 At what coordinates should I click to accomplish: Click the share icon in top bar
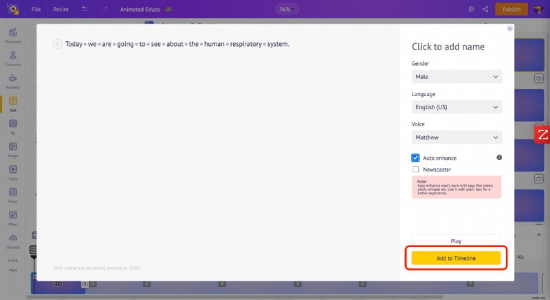[486, 9]
